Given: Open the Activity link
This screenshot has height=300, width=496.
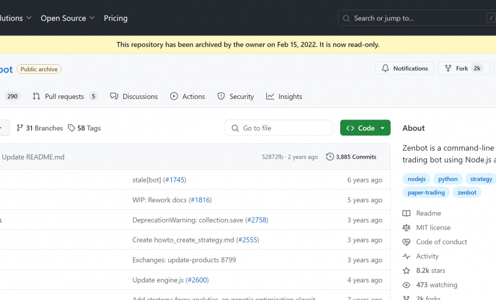Looking at the screenshot, I should pos(427,256).
